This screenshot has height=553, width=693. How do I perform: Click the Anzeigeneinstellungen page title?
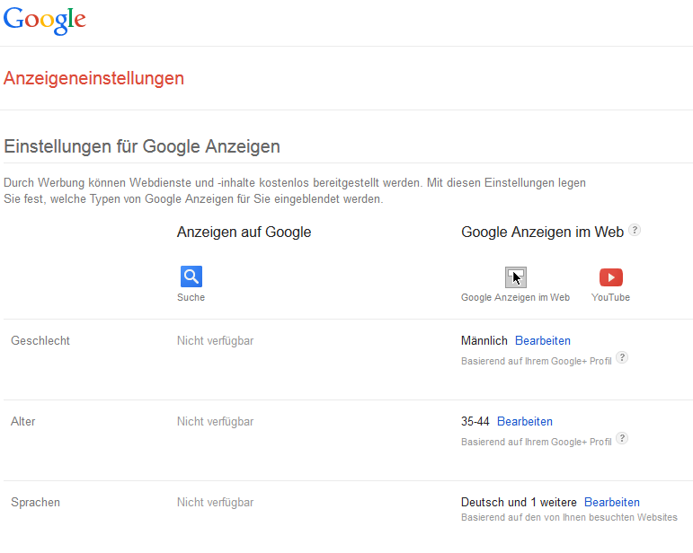[x=93, y=79]
